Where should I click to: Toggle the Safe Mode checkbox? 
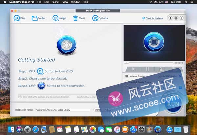tap(127, 88)
